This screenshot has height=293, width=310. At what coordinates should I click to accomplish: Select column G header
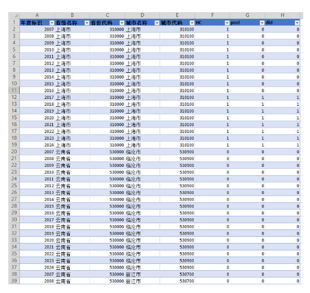(x=247, y=15)
